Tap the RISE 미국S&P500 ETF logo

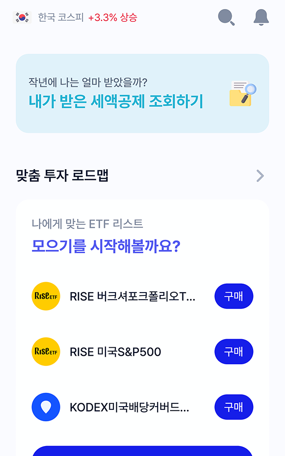click(46, 351)
